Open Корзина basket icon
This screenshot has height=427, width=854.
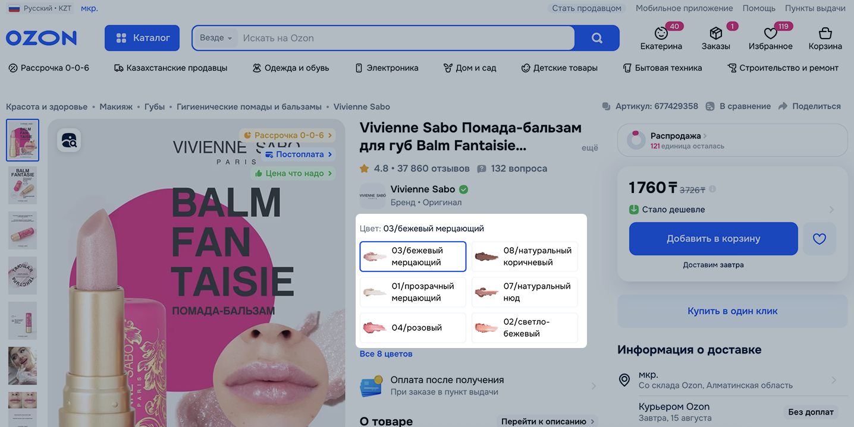pos(825,33)
